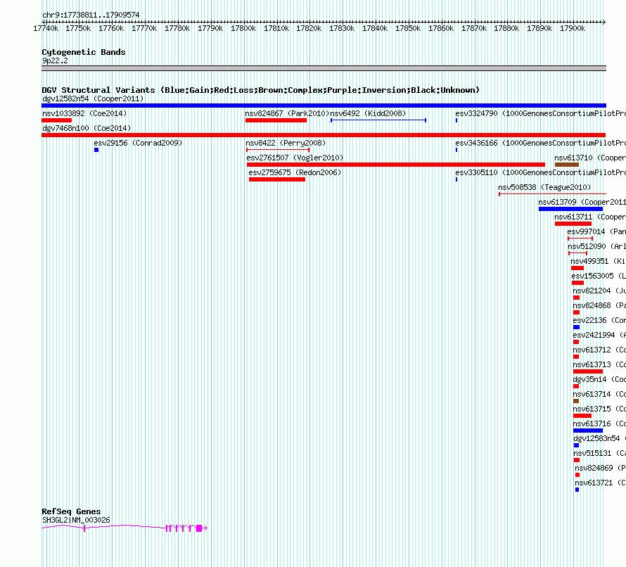This screenshot has height=567, width=626.
Task: Click the 17770k ruler tick label
Action: pyautogui.click(x=144, y=28)
